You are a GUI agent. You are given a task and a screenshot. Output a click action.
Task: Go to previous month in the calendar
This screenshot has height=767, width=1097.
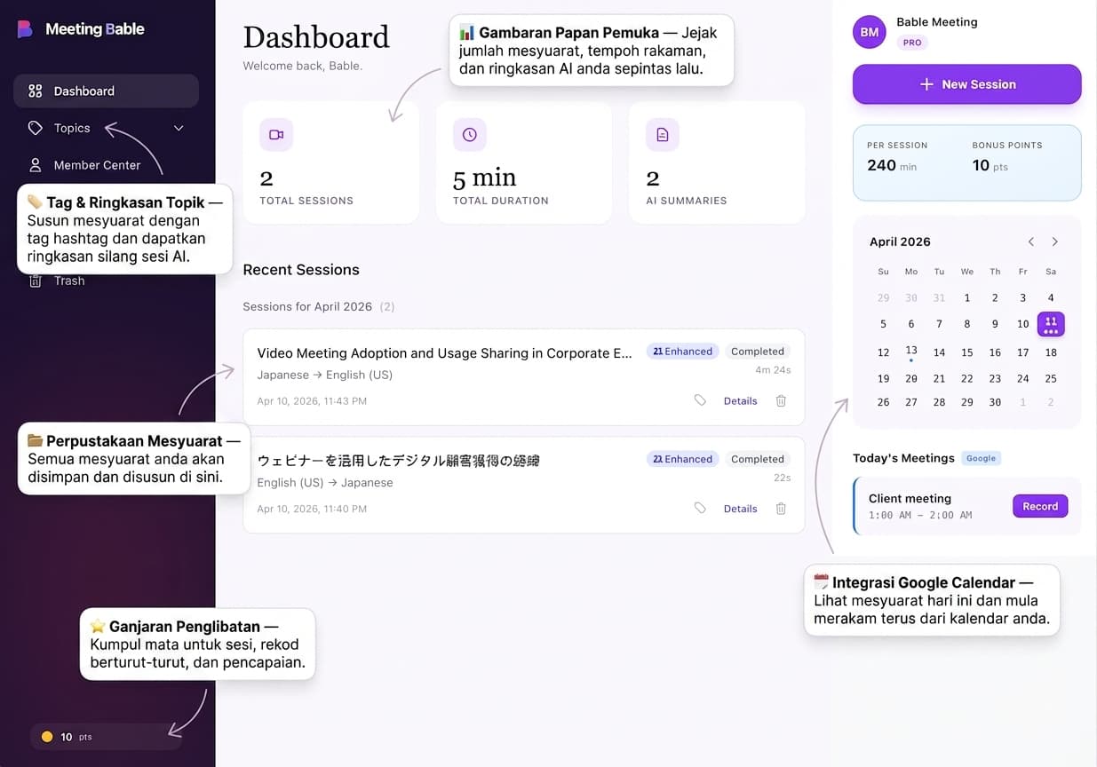click(1030, 241)
